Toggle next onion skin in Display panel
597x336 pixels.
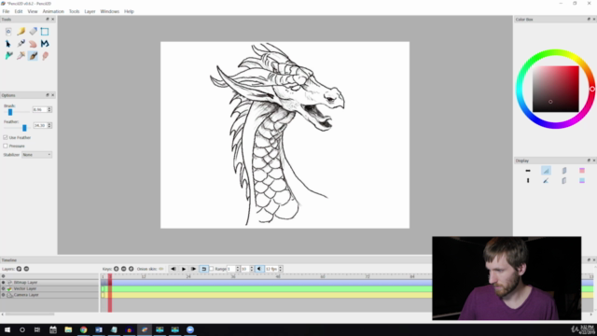(x=563, y=180)
